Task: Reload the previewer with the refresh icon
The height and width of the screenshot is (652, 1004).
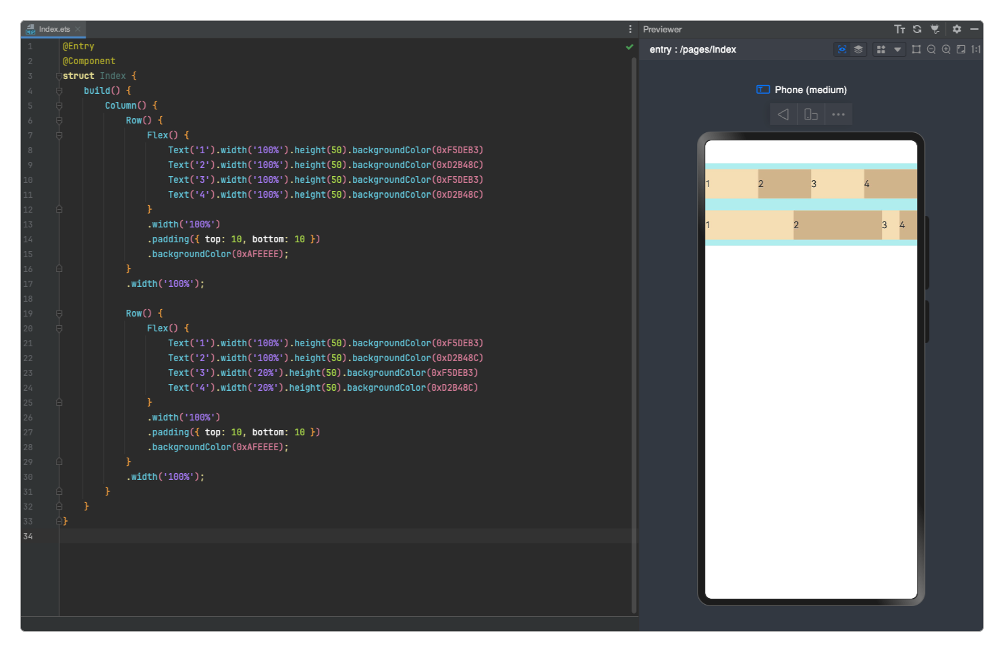Action: [x=917, y=29]
